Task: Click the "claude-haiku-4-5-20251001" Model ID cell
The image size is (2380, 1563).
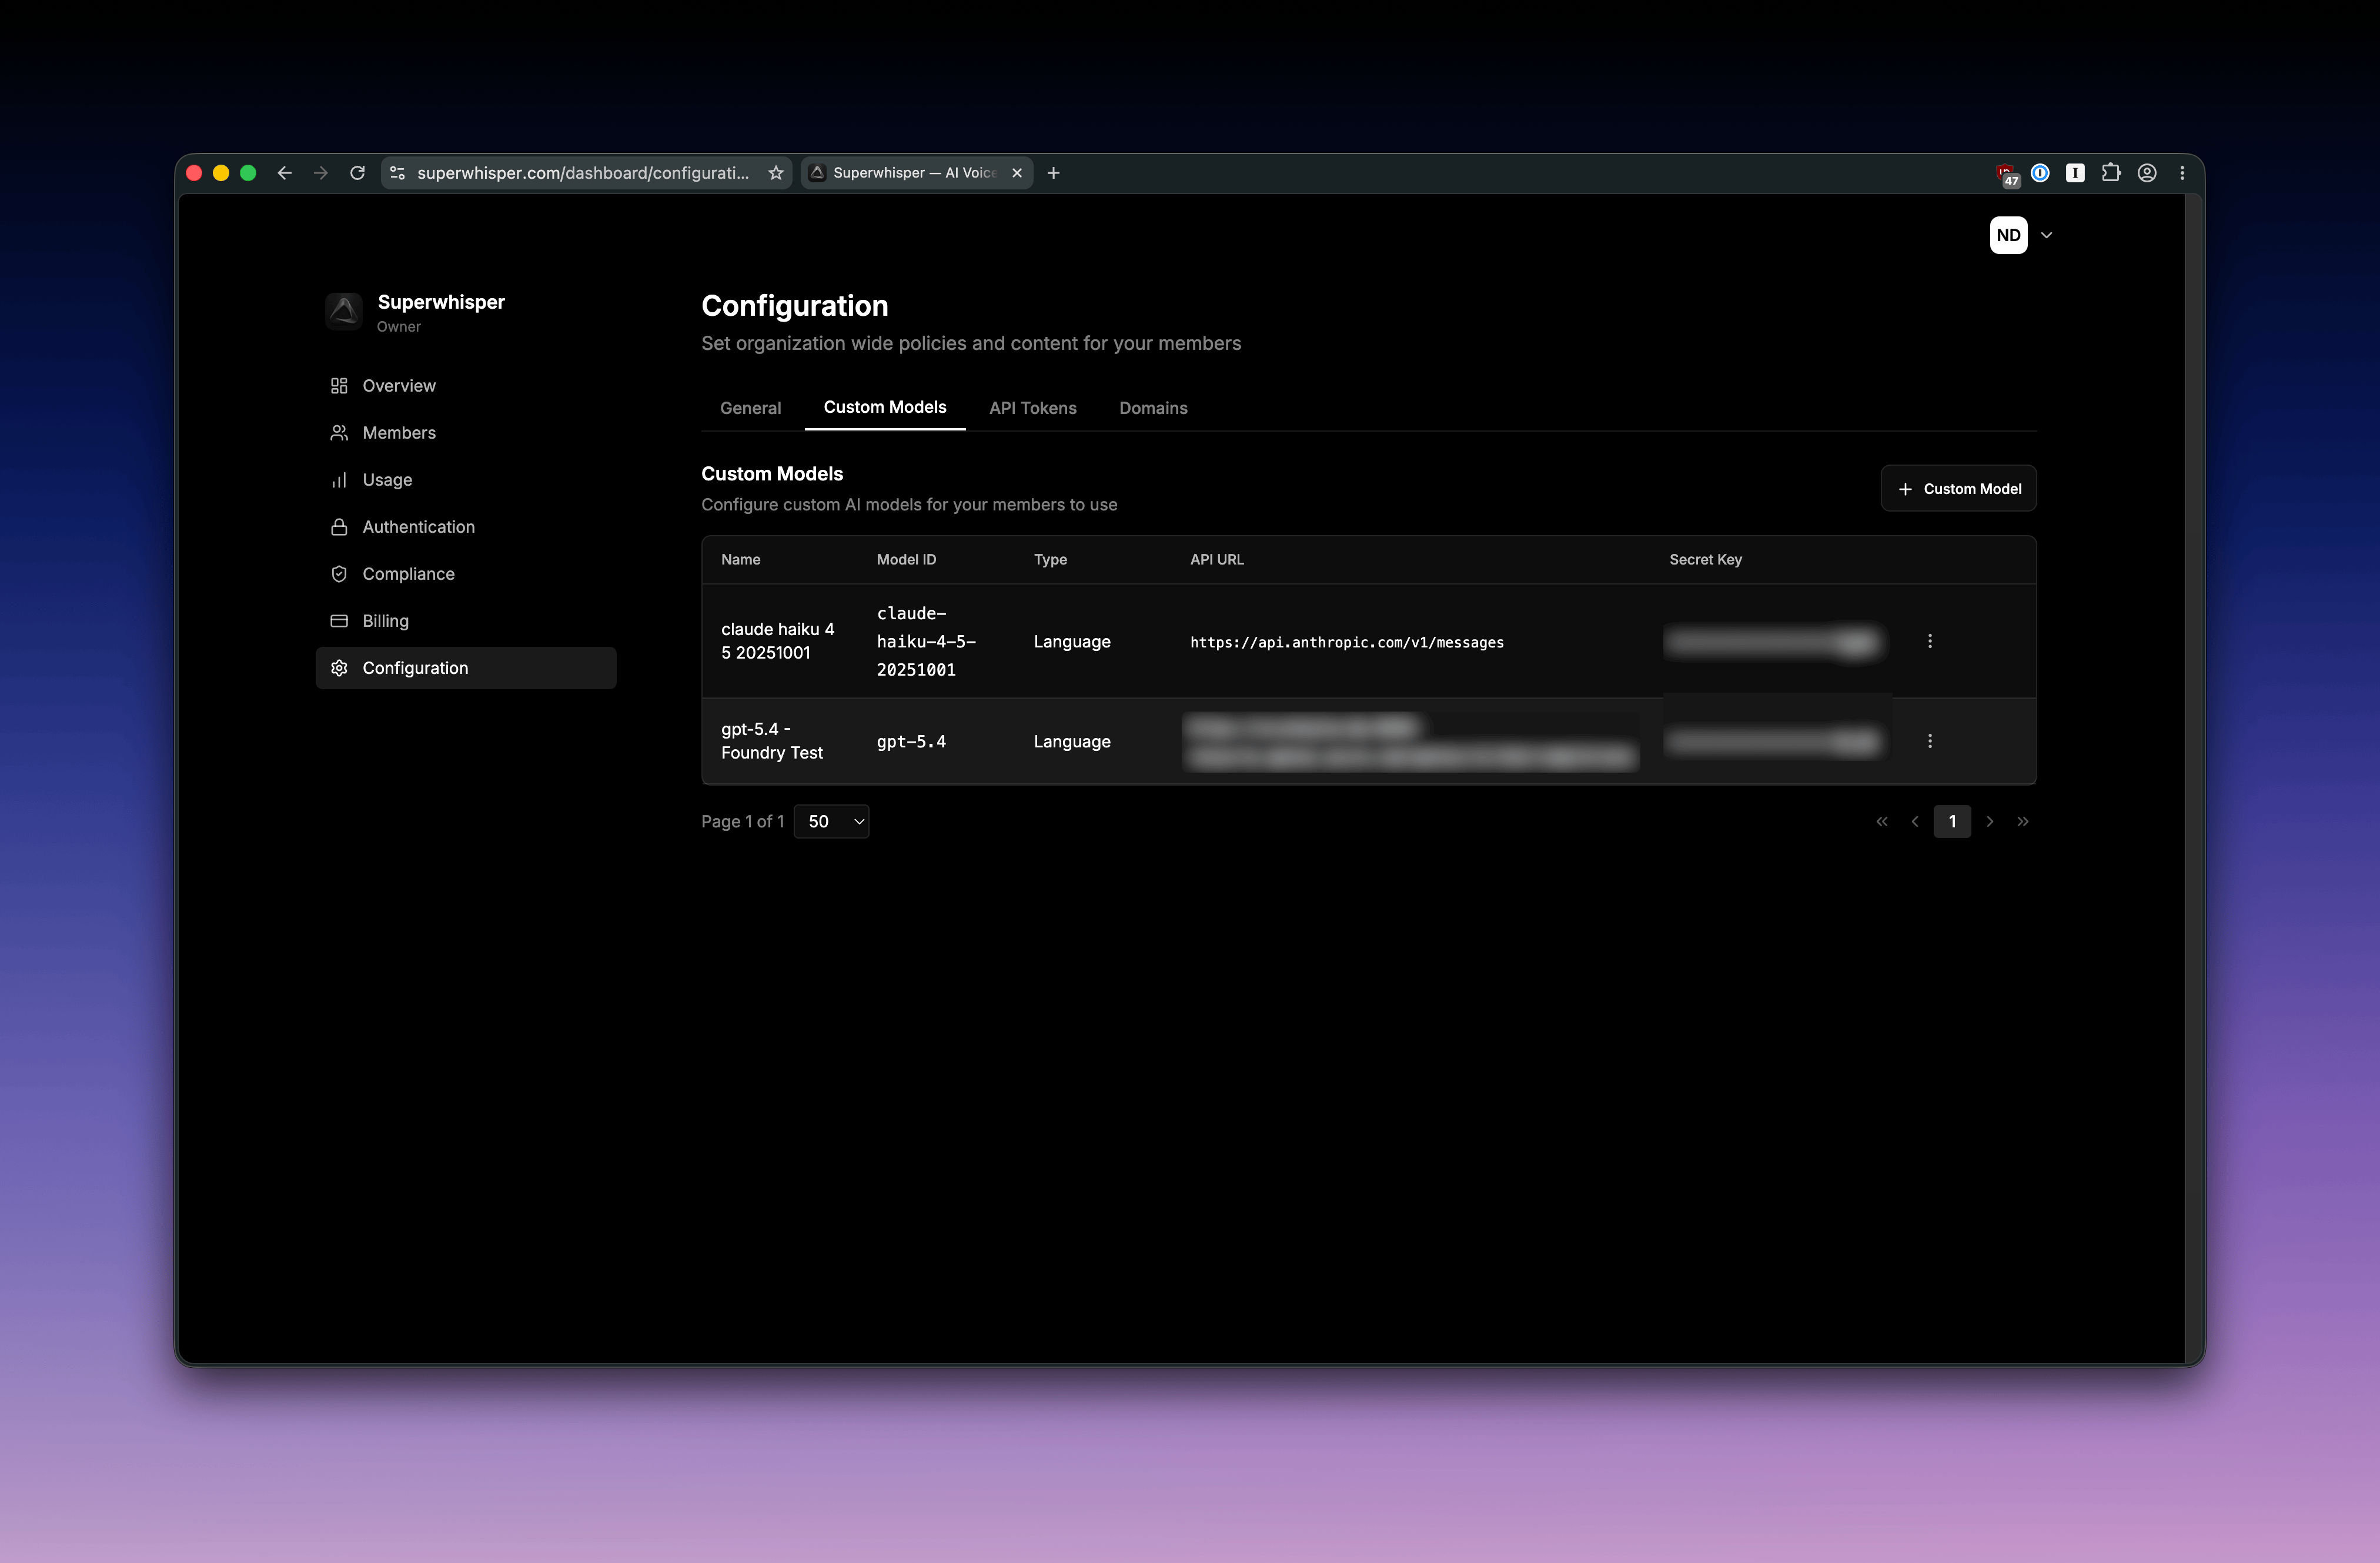Action: pos(926,641)
